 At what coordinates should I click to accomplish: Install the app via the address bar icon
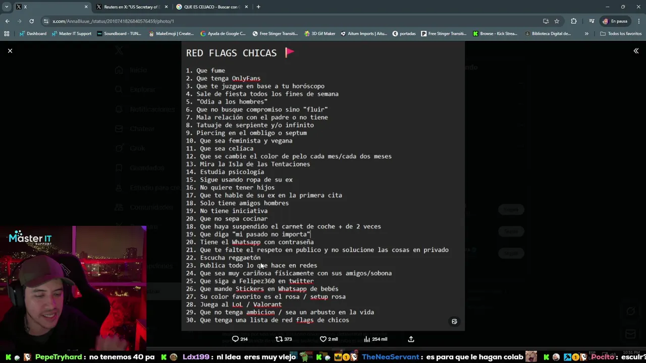tap(546, 21)
